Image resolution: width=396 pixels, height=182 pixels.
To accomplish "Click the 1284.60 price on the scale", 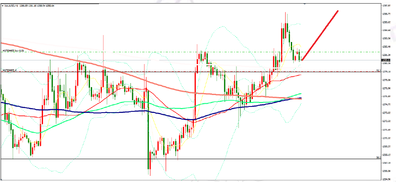I will click(387, 30).
